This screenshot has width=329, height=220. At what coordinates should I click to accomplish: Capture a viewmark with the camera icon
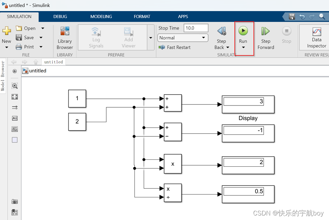point(14,201)
